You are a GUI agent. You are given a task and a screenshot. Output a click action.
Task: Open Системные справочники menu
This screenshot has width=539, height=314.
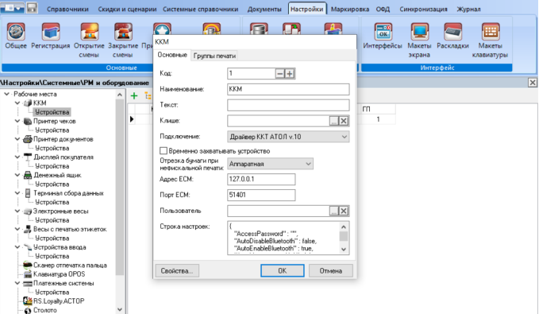tap(200, 10)
